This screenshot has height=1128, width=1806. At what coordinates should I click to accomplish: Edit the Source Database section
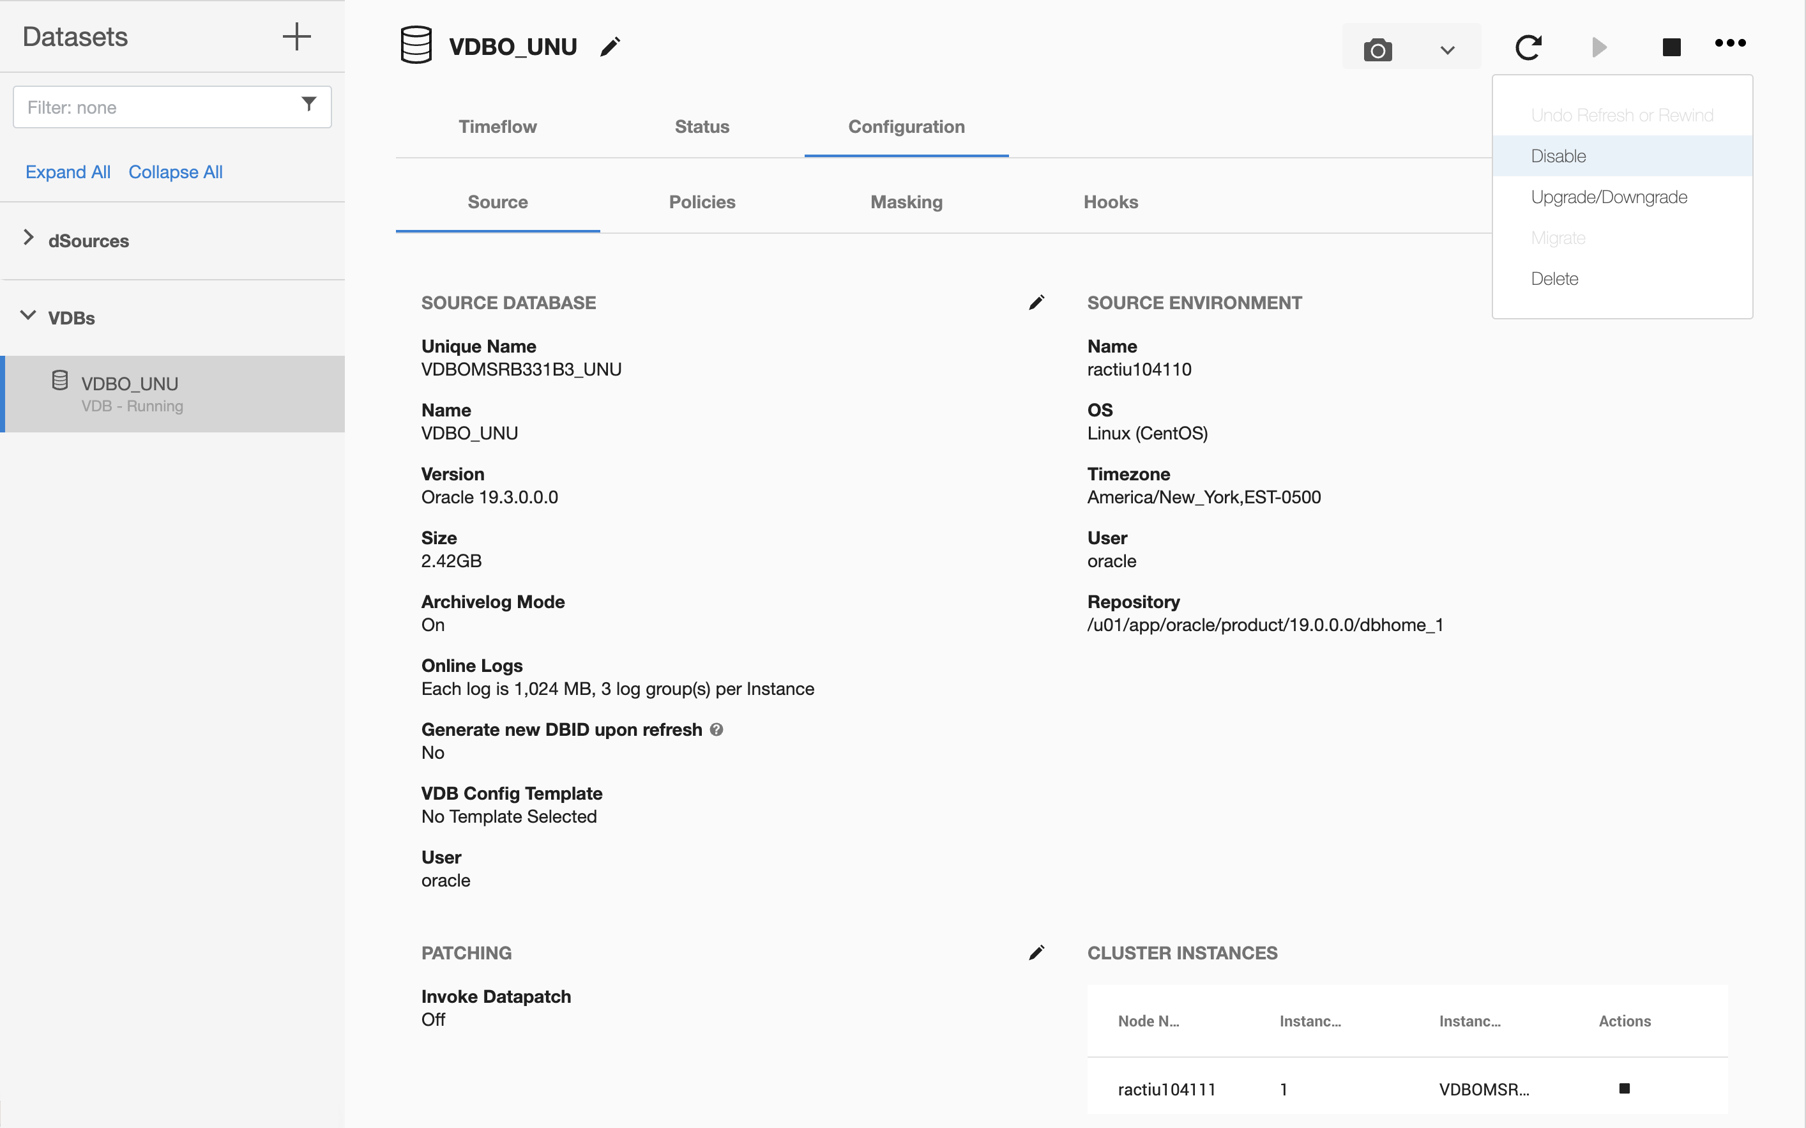1036,302
